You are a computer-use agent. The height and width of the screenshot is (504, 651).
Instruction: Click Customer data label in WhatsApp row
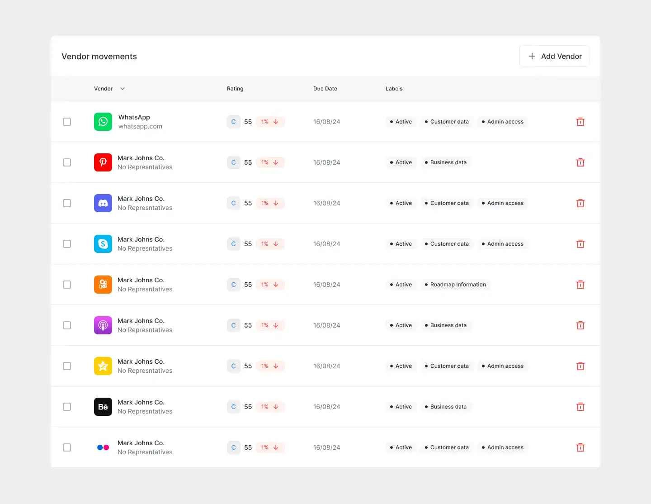(x=447, y=122)
